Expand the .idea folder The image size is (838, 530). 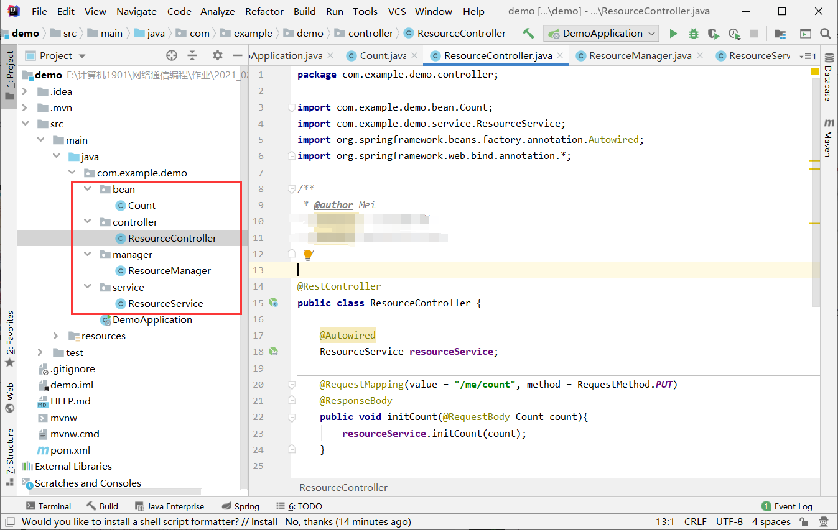tap(25, 91)
